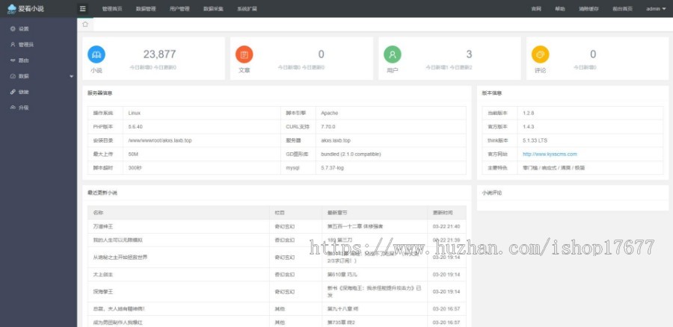Viewport: 673px width, 327px height.
Task: Select 管理员 label in the sidebar
Action: tap(26, 45)
